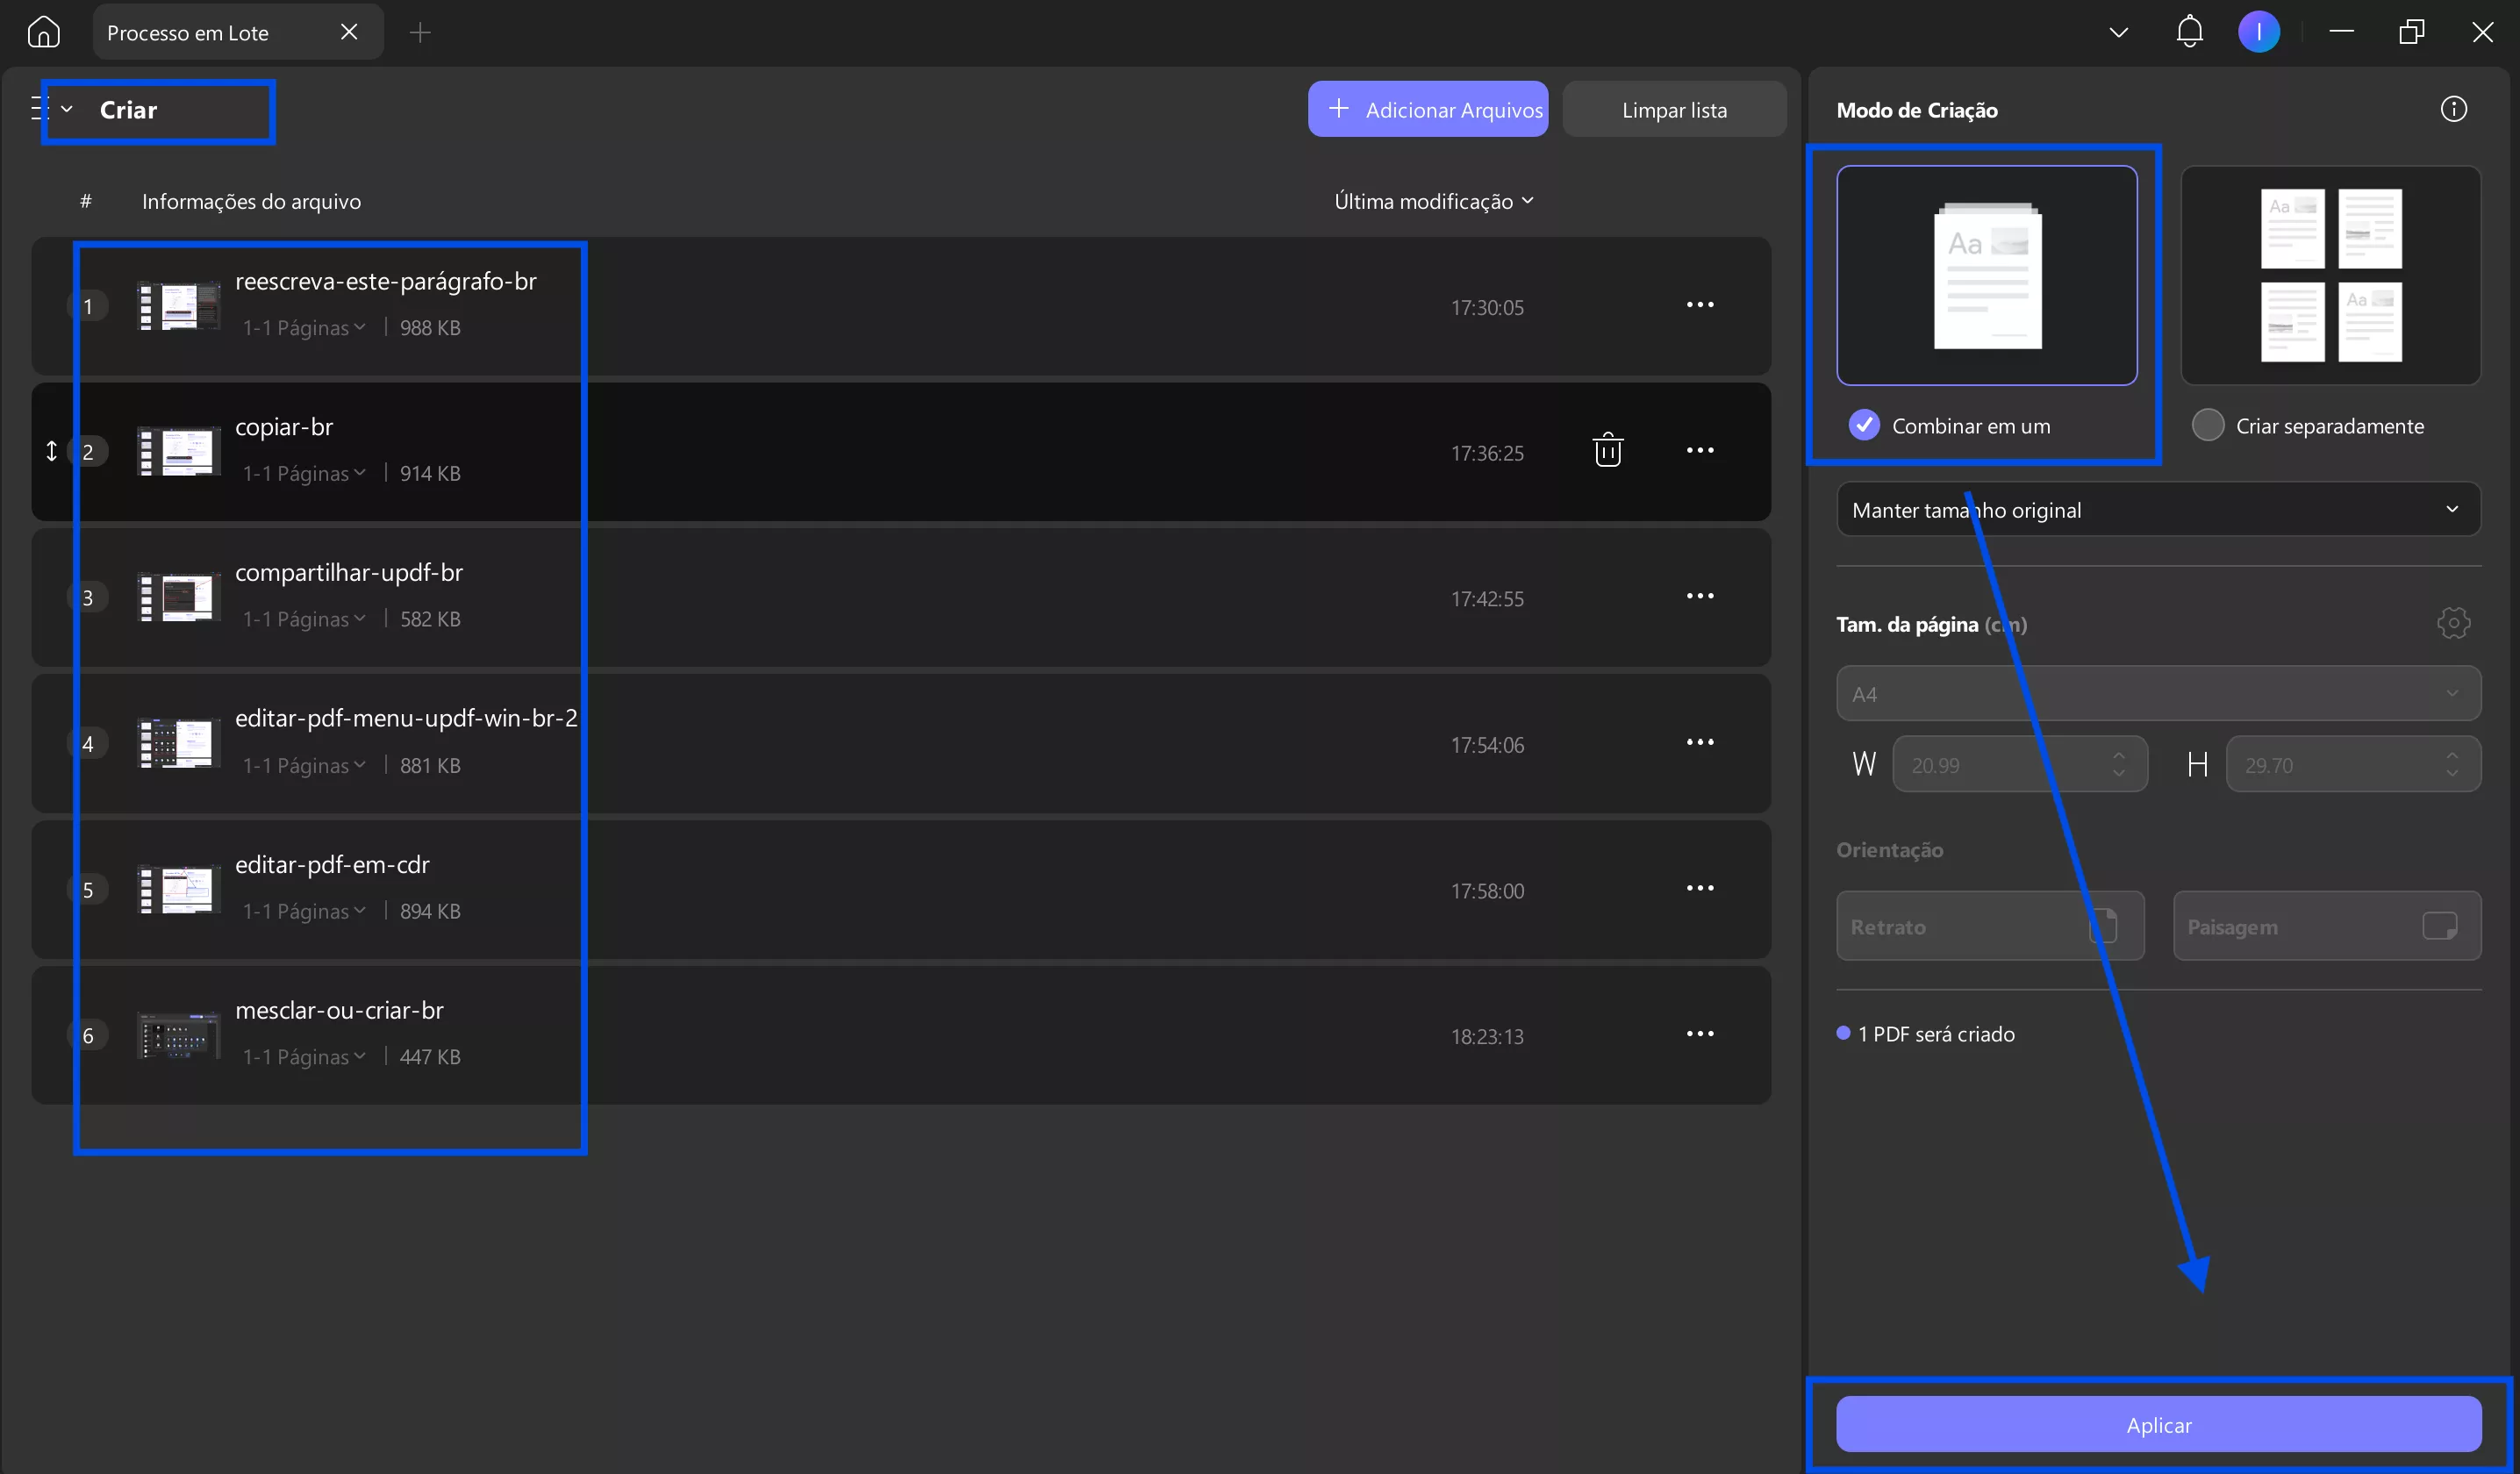Click Adicionar Arquivos button

(x=1428, y=109)
